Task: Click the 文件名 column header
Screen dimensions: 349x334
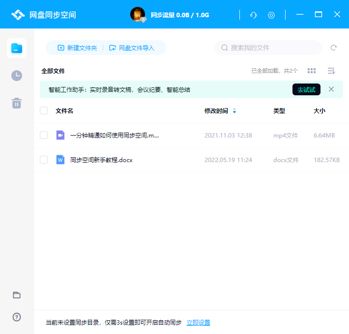Action: pos(64,111)
